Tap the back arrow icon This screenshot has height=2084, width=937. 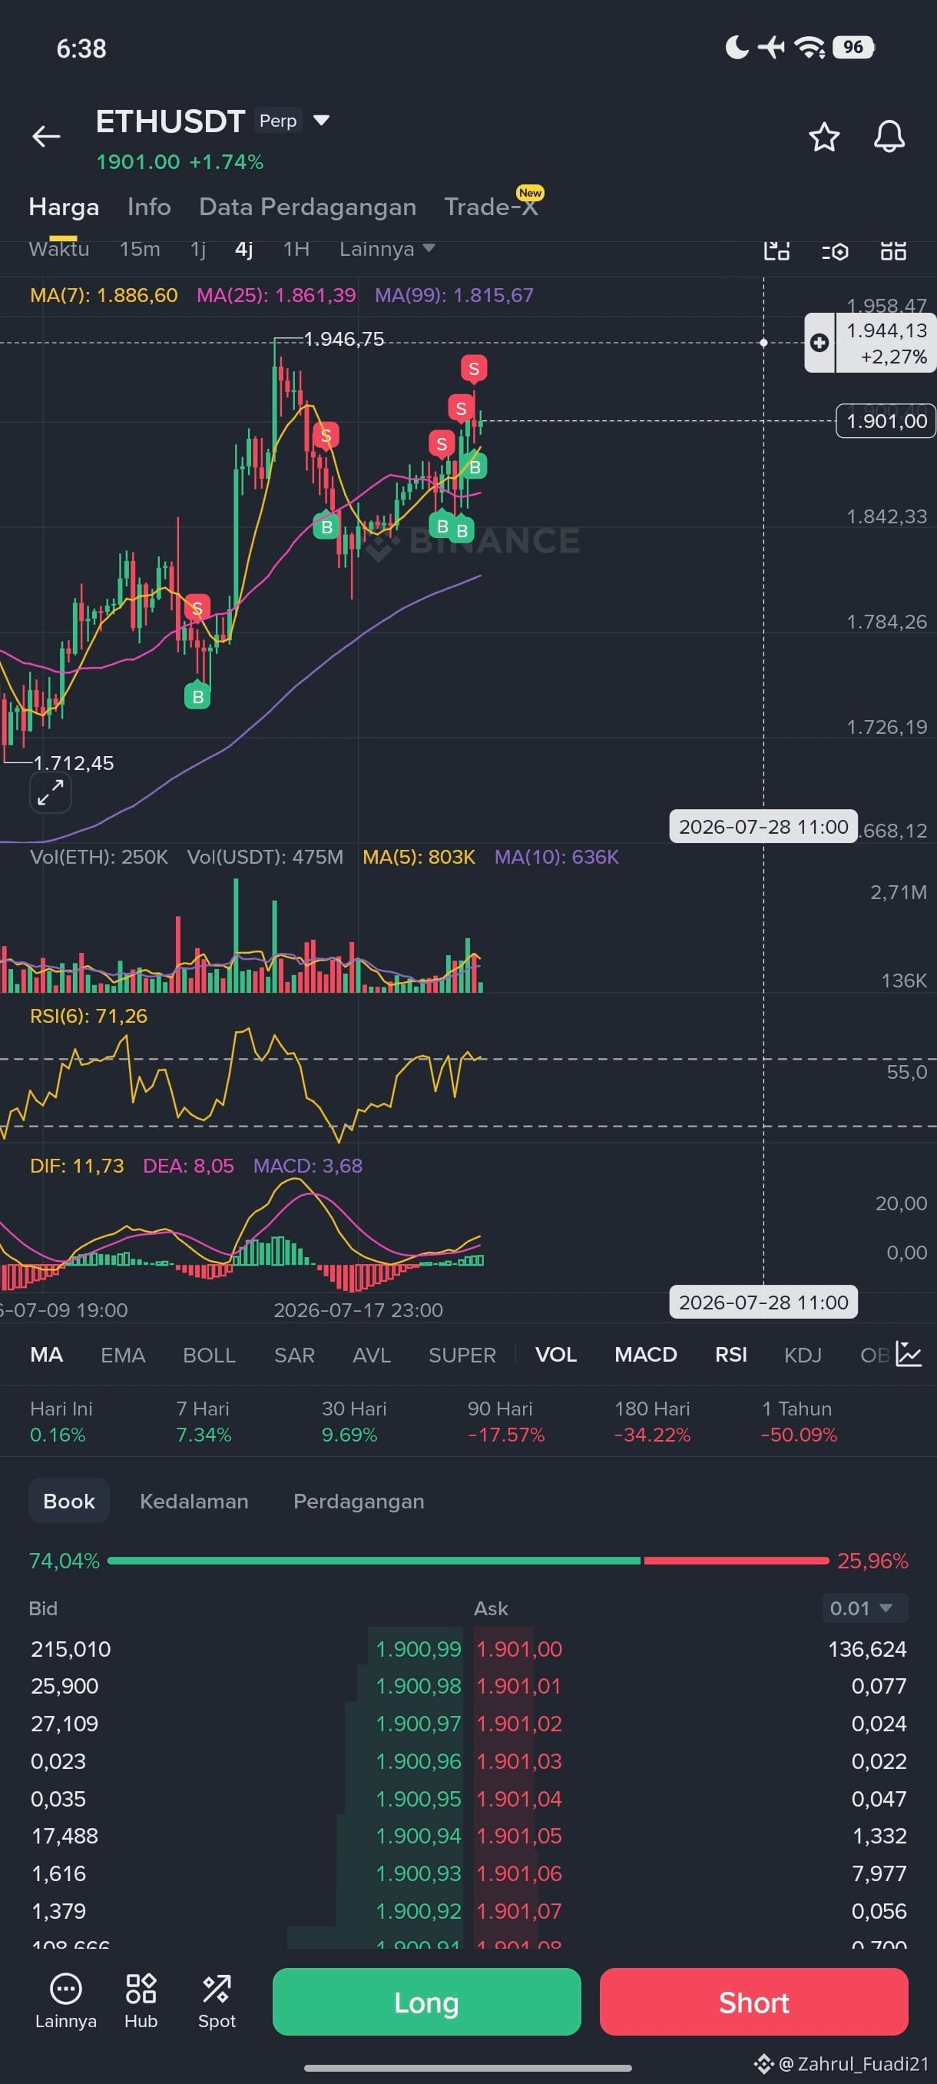[x=46, y=136]
